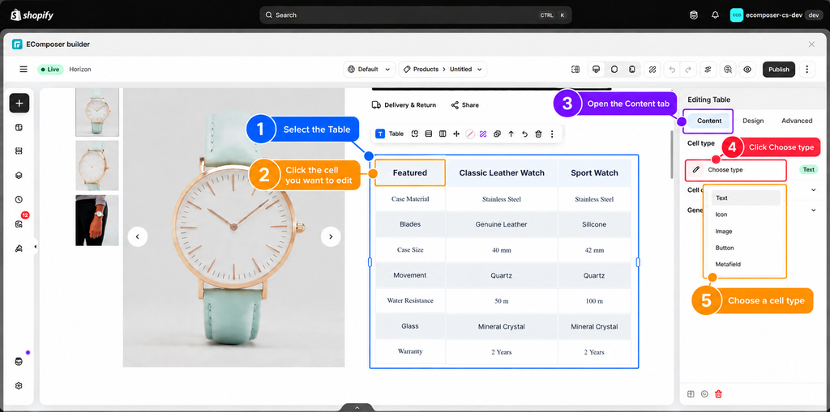
Task: Click the move handle in Table toolbar
Action: [456, 134]
